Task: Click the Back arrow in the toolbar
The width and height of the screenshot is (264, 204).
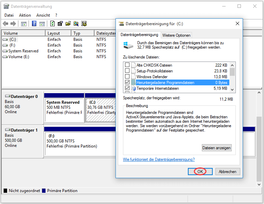Action: click(5, 23)
